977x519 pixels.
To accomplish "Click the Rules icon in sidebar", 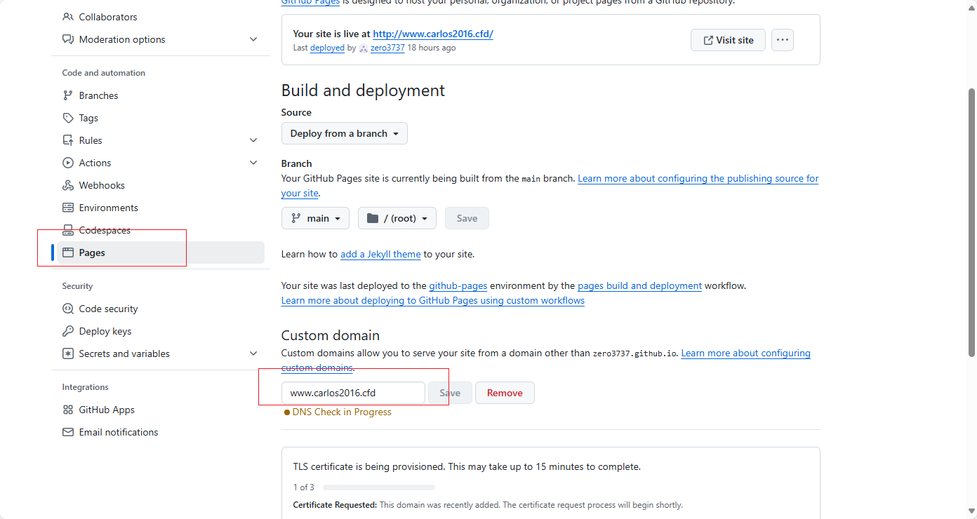I will tap(68, 140).
